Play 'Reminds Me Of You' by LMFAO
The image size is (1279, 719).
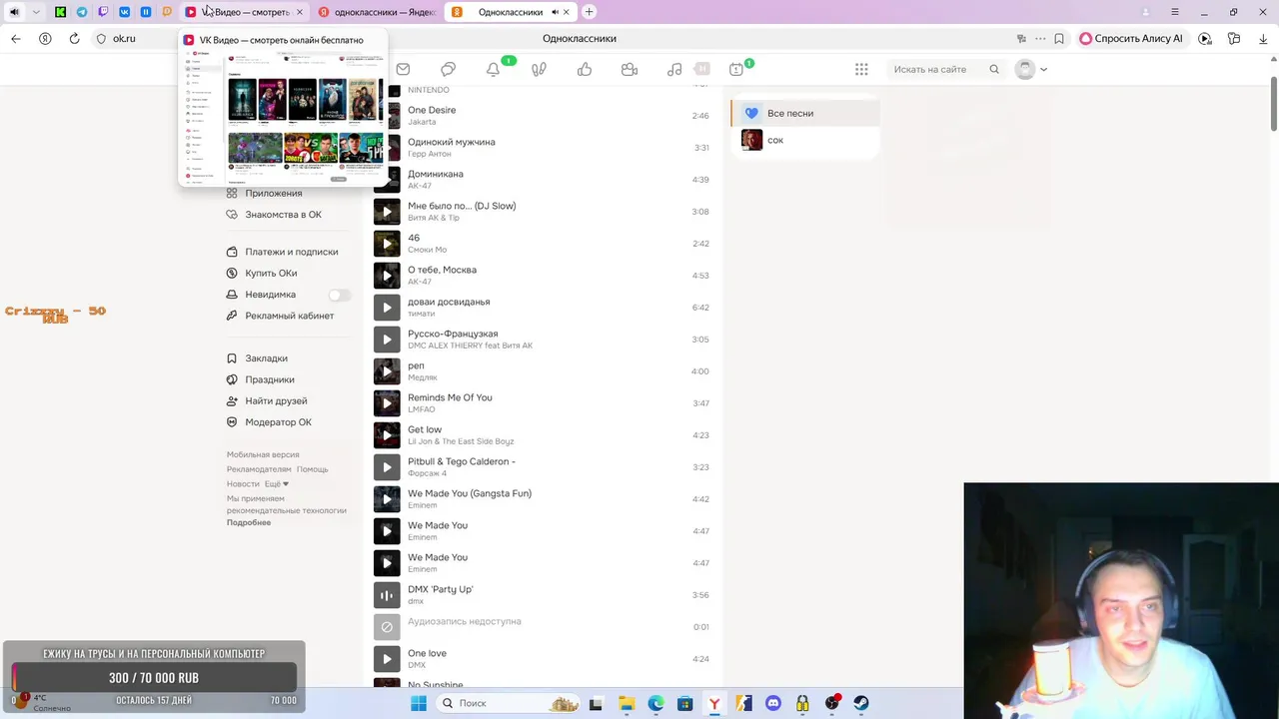pos(387,403)
